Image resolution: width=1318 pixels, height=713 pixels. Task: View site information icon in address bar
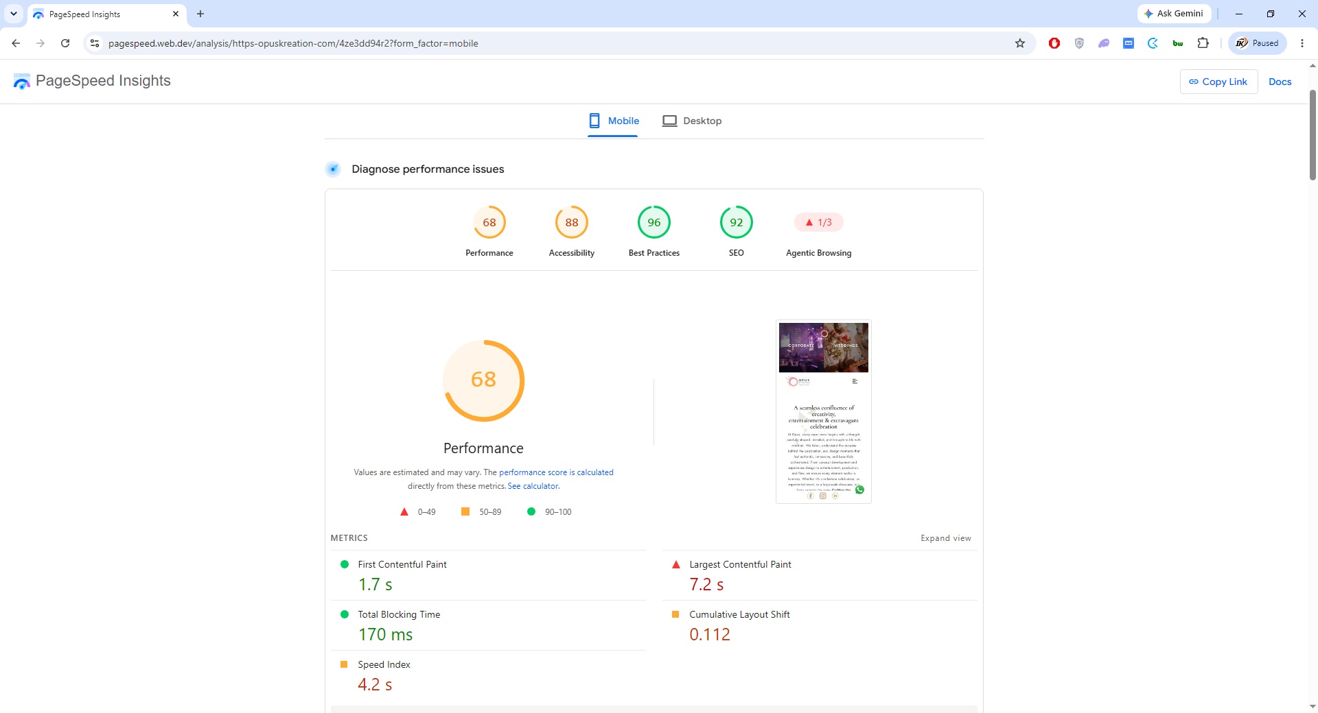(95, 43)
